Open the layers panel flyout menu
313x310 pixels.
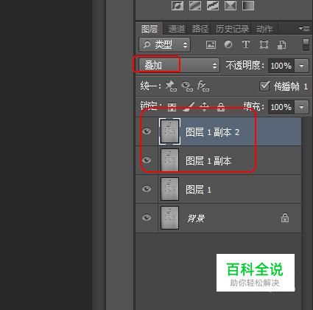(x=304, y=29)
